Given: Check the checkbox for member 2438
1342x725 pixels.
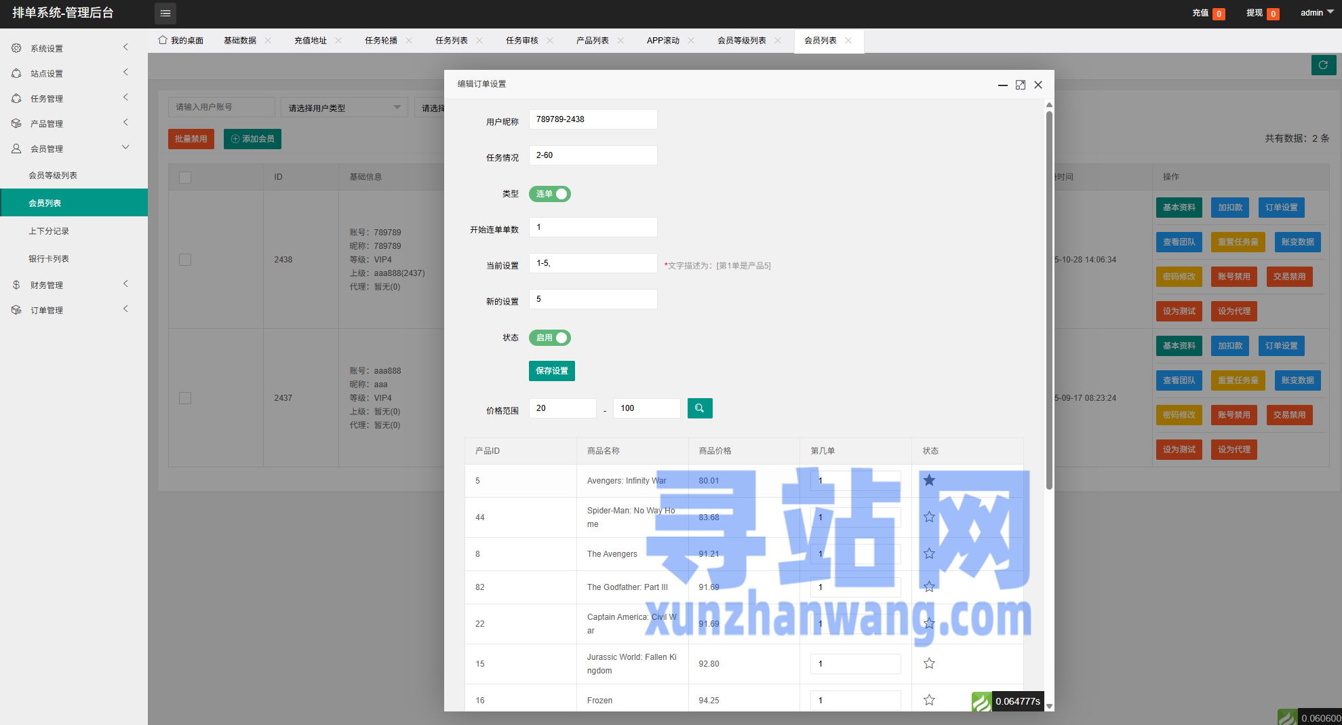Looking at the screenshot, I should pos(185,260).
